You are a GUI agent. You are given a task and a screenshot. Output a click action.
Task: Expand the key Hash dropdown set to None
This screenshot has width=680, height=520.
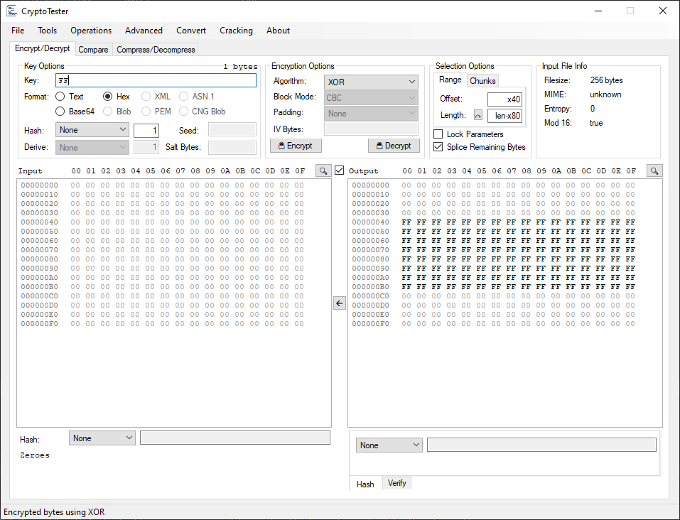click(92, 130)
